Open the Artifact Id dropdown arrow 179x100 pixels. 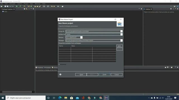coord(121,34)
